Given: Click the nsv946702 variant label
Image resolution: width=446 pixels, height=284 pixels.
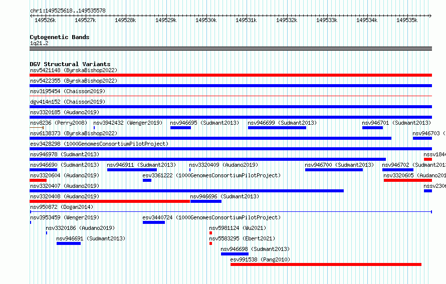Looking at the screenshot, I should pyautogui.click(x=414, y=165).
